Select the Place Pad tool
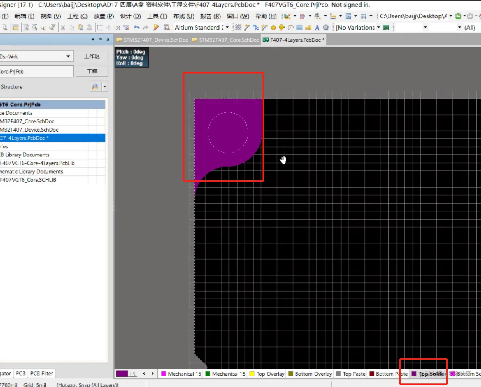This screenshot has width=481, height=387. pos(273,28)
